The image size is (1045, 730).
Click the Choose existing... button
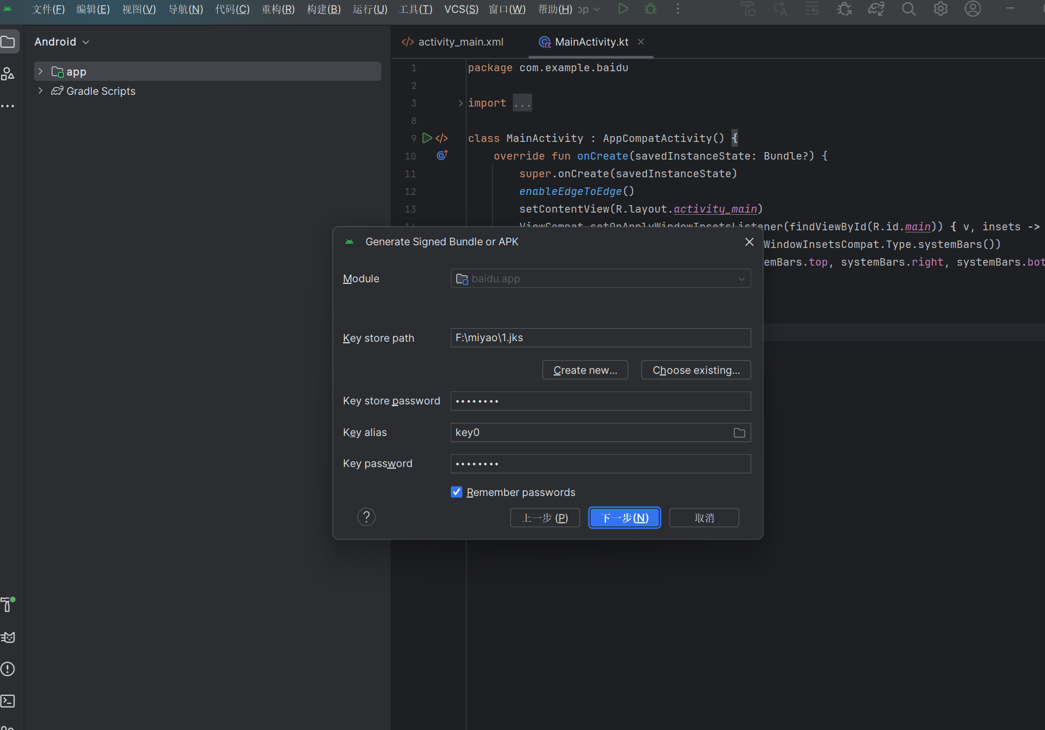tap(696, 370)
